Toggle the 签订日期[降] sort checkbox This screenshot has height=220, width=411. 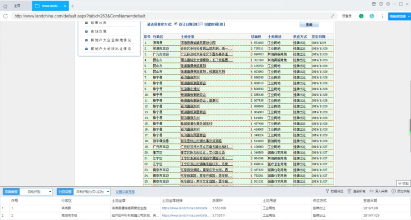[x=176, y=24]
